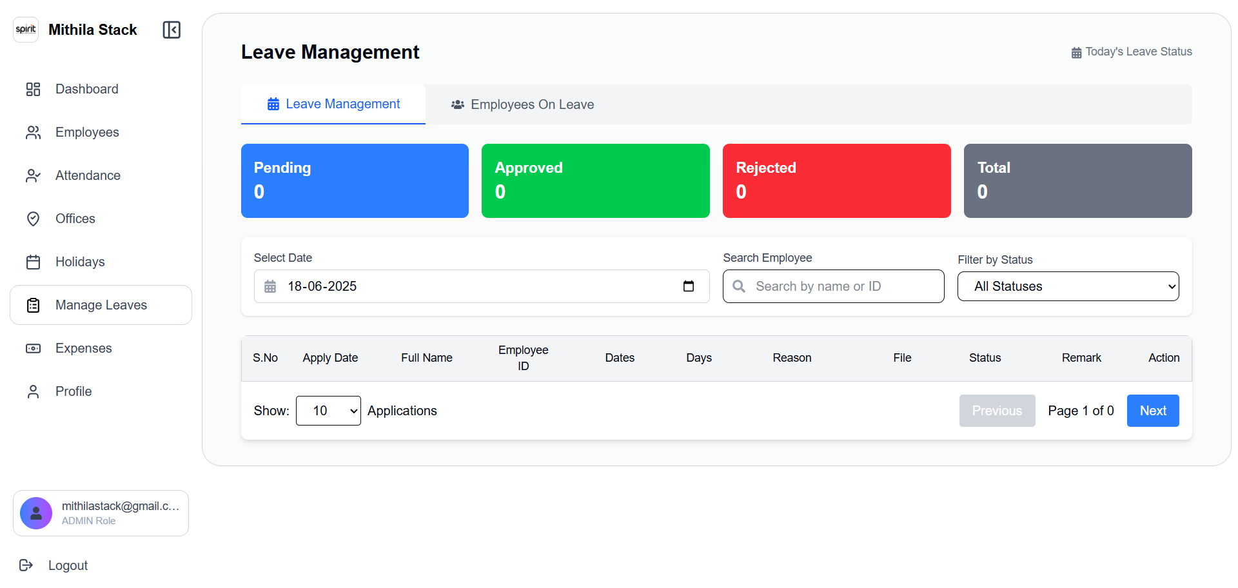Go to Next page of applications
This screenshot has width=1238, height=588.
click(x=1152, y=411)
